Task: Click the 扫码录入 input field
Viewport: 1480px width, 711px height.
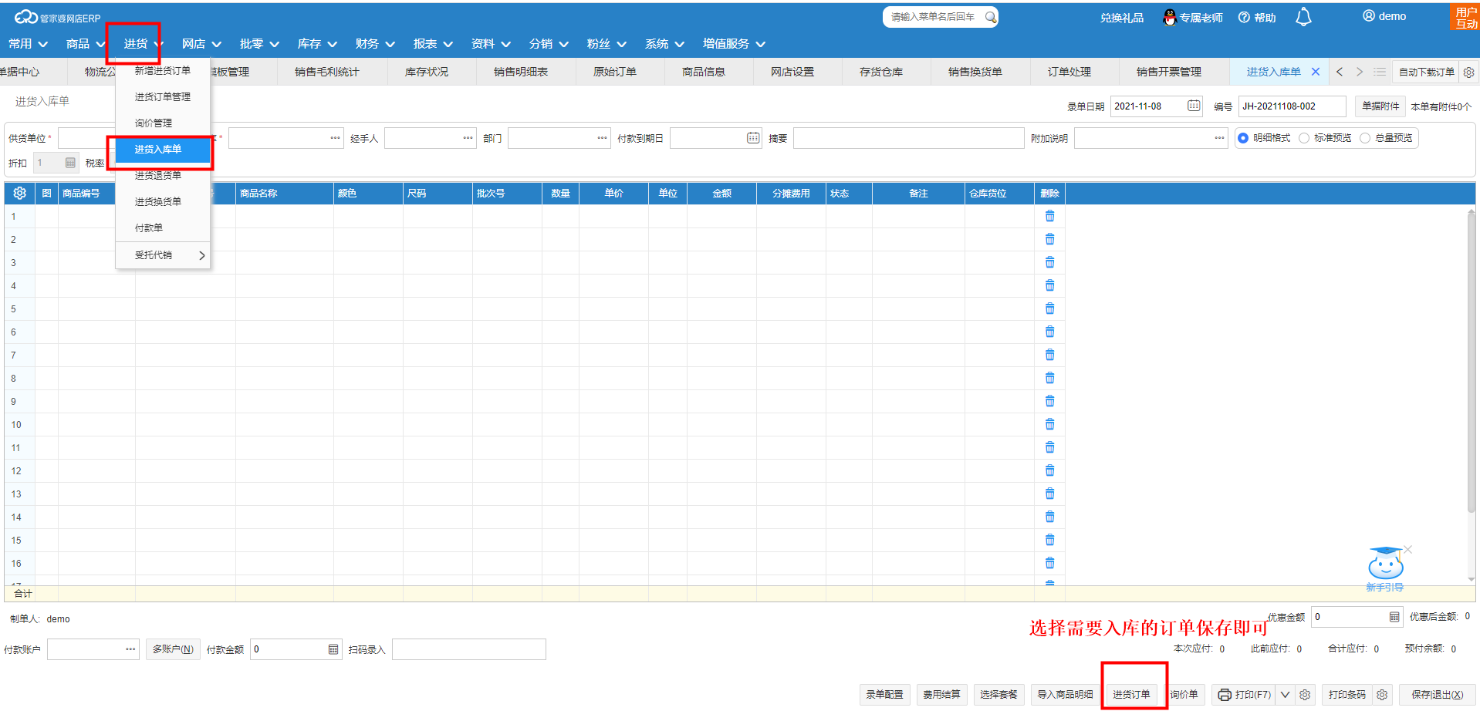Action: [468, 649]
